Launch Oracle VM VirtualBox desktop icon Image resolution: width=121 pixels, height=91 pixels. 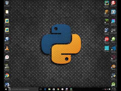(x=107, y=31)
